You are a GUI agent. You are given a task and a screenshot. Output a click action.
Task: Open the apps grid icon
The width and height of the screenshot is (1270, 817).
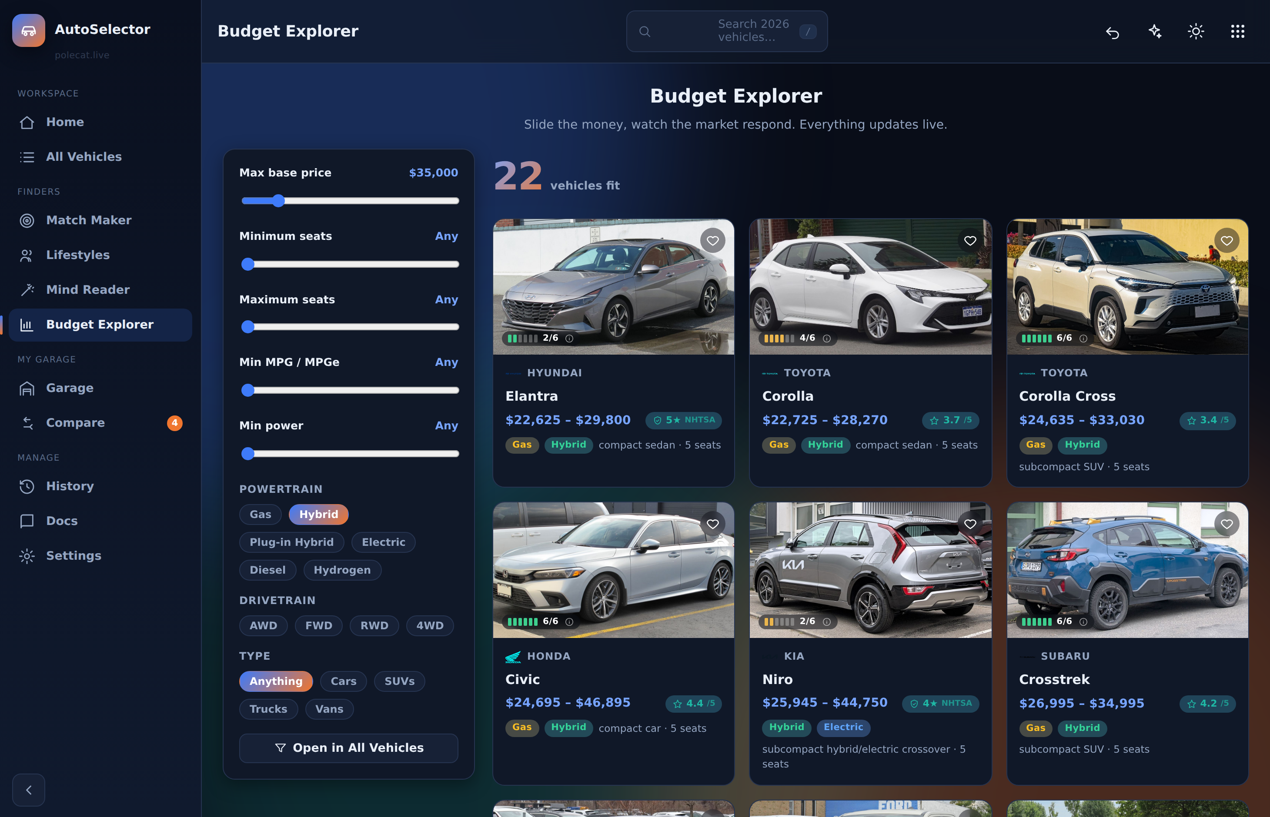click(1238, 31)
